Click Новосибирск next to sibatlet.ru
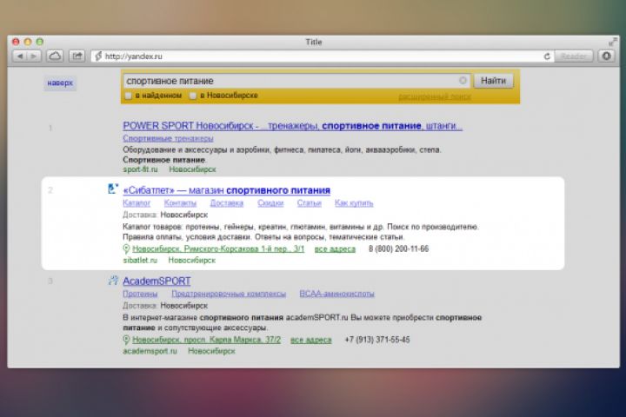The width and height of the screenshot is (626, 417). point(191,260)
